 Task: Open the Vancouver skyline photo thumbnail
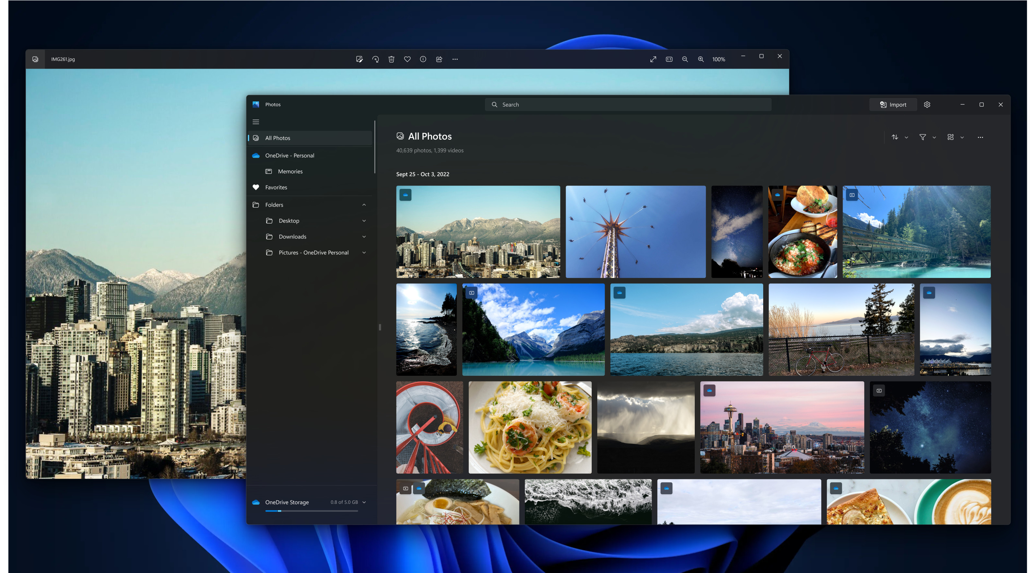click(478, 232)
